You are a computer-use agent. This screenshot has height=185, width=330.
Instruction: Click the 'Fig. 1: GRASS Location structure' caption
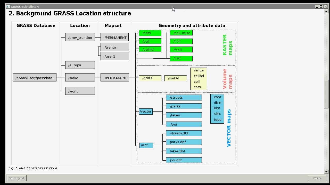33,168
